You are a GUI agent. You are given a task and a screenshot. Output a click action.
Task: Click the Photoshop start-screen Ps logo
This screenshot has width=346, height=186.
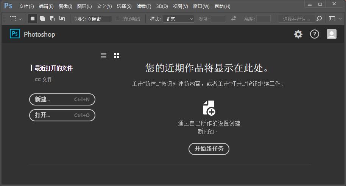pos(15,34)
